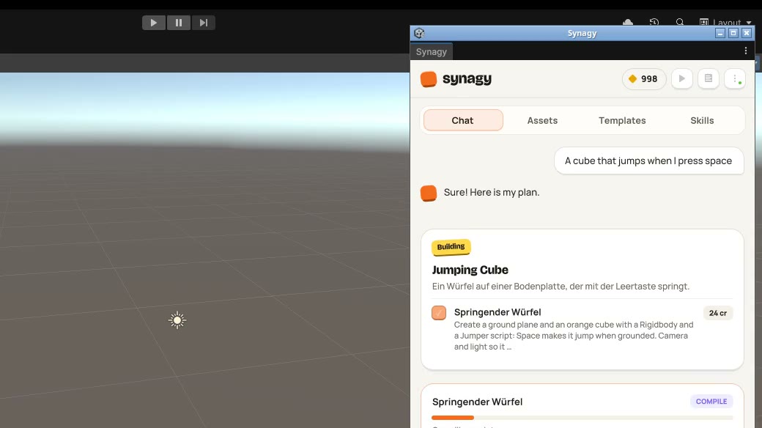The height and width of the screenshot is (428, 762).
Task: Click the COMPILE status badge
Action: click(711, 402)
